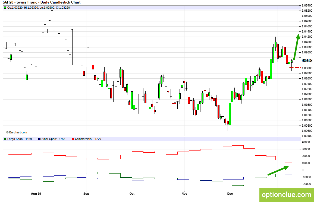Click the Barchart.com copyright text
Image resolution: width=314 pixels, height=202 pixels.
(16, 133)
